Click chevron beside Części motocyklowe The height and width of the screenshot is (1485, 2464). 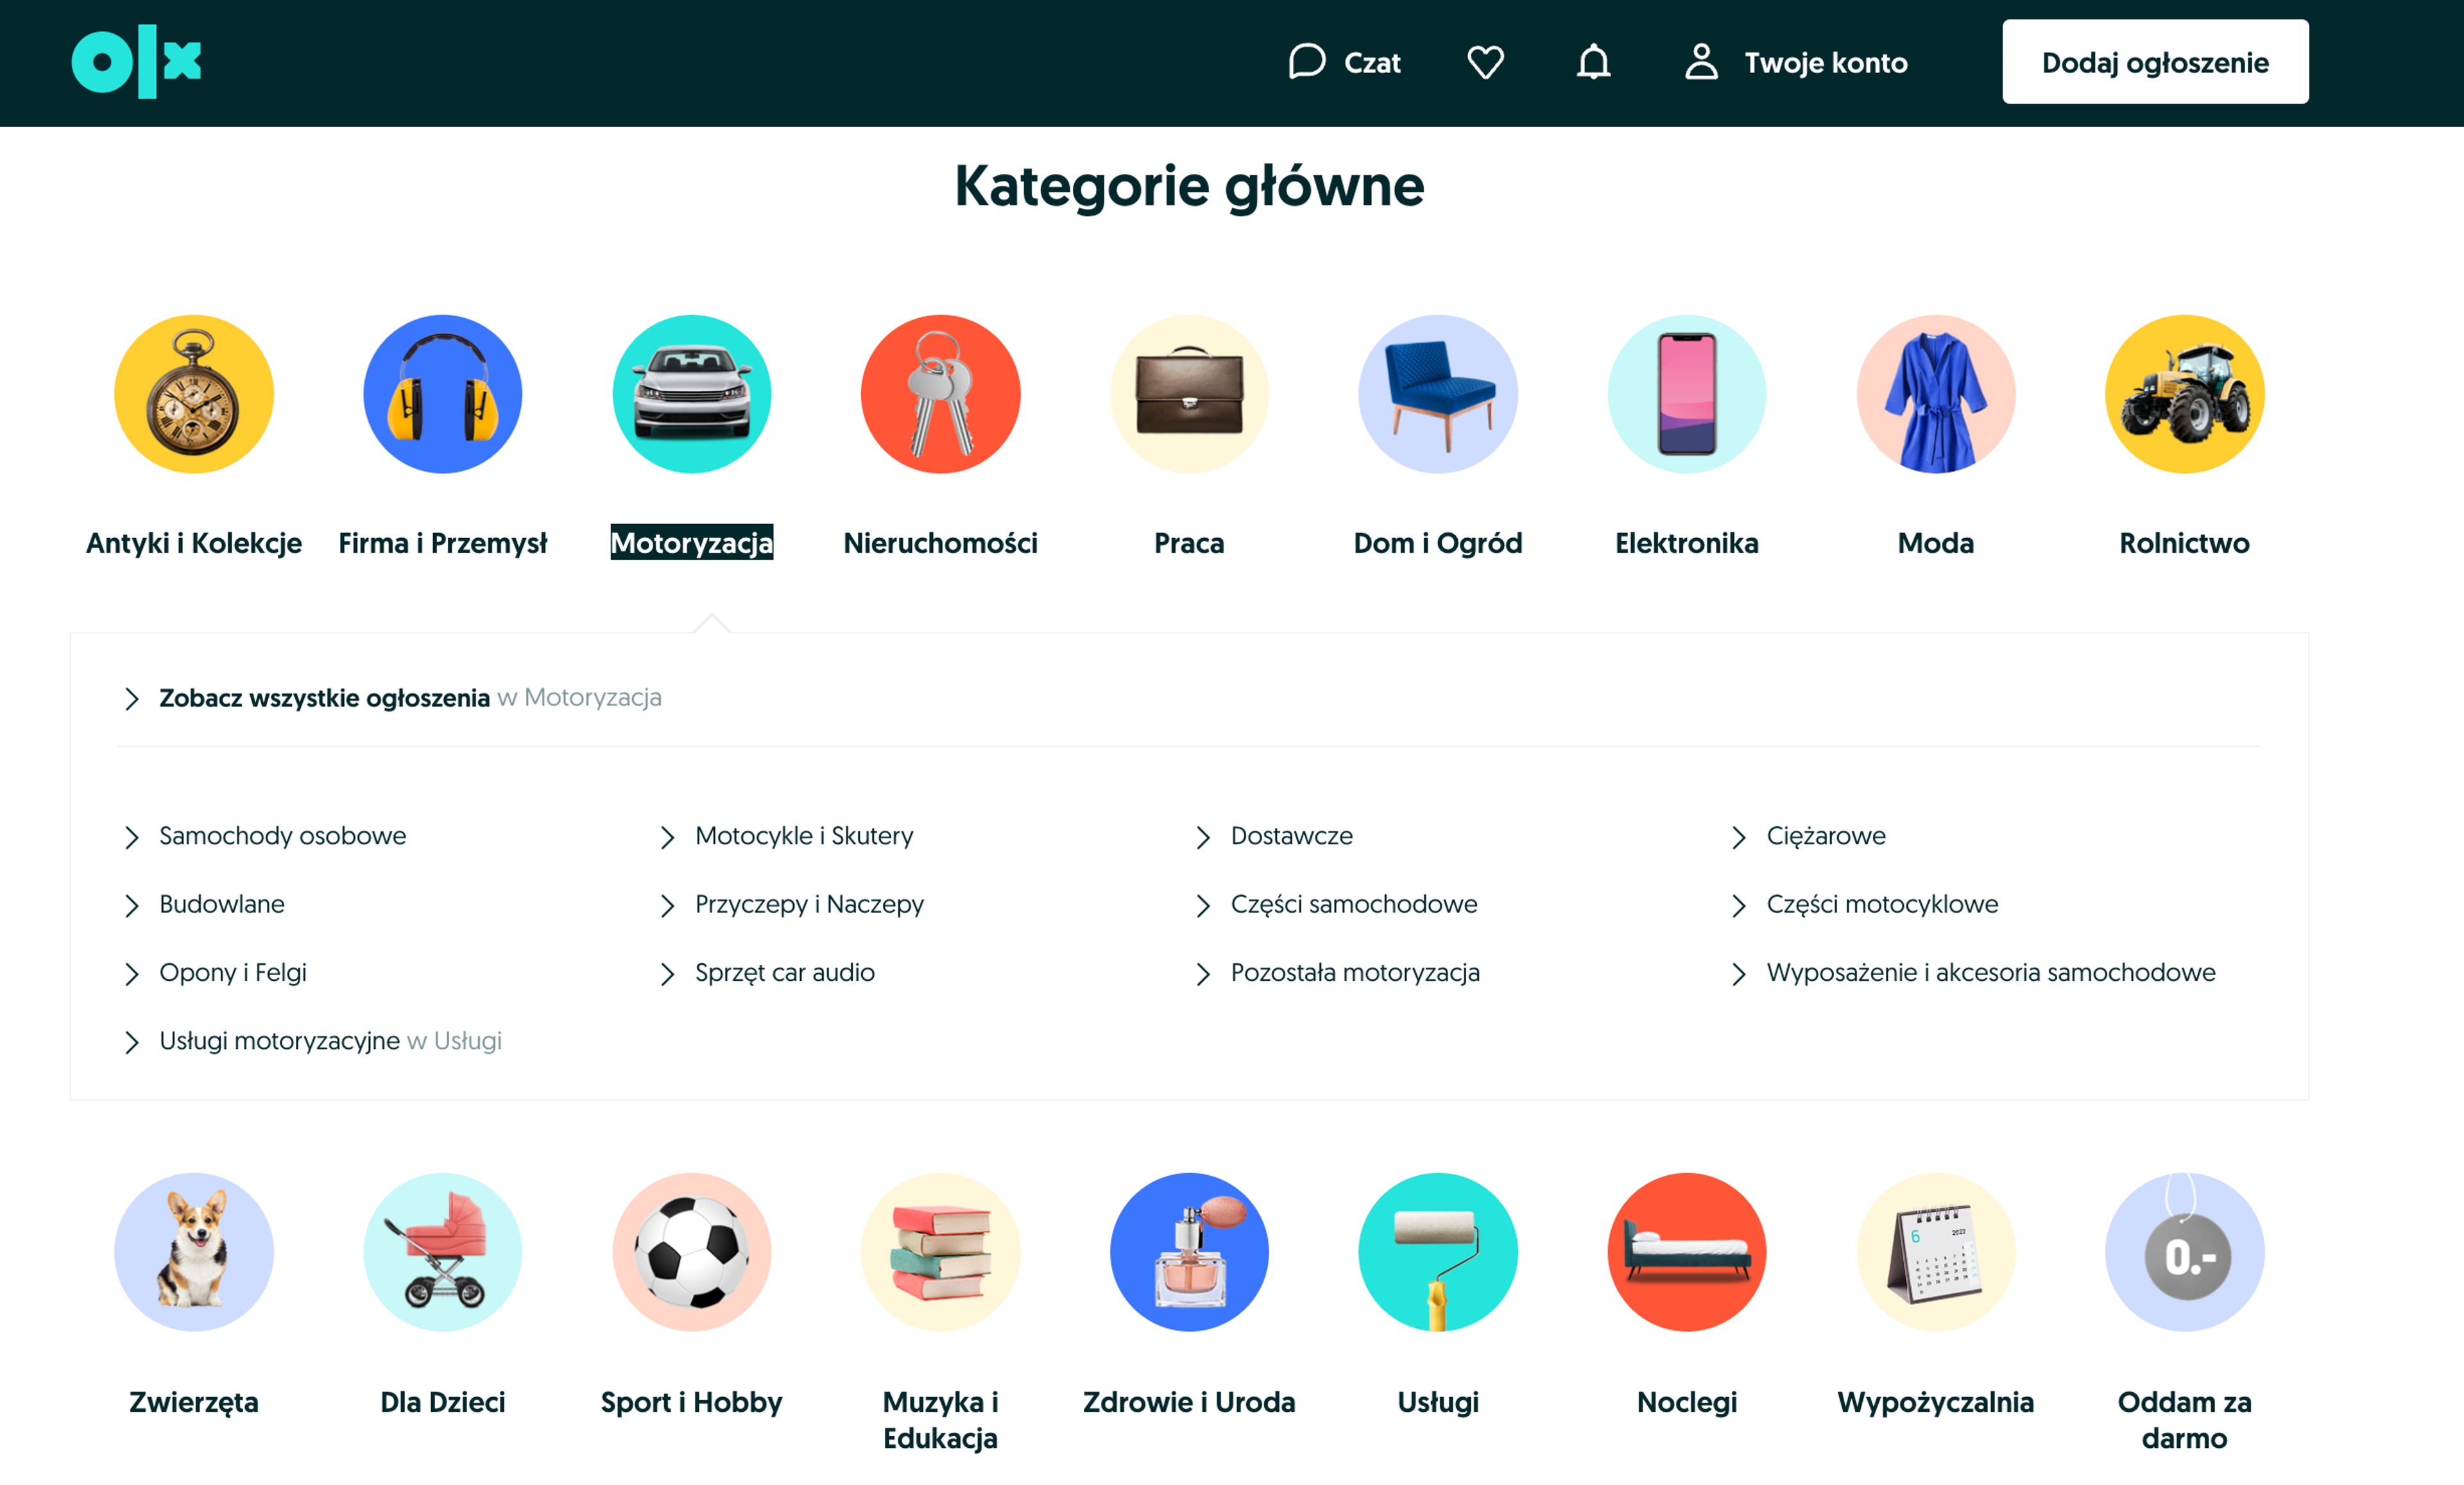tap(1739, 906)
